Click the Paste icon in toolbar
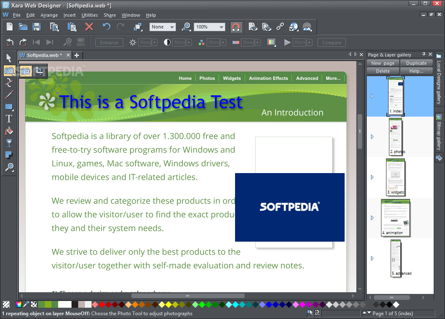This screenshot has height=319, width=445. coord(72,27)
